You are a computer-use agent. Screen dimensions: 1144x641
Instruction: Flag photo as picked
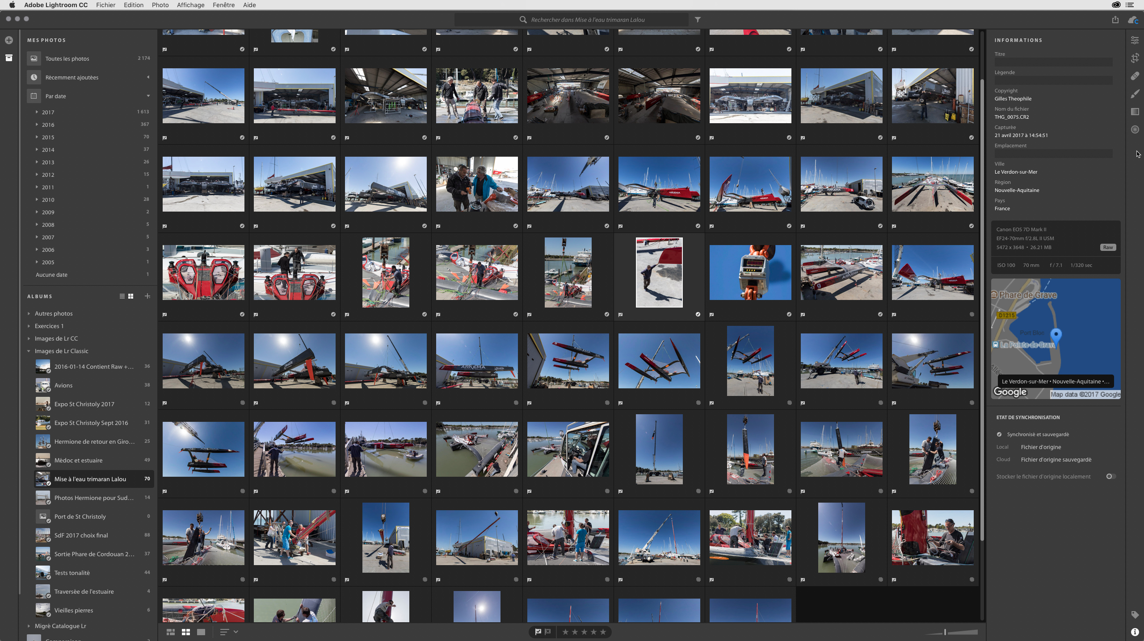[x=538, y=632]
